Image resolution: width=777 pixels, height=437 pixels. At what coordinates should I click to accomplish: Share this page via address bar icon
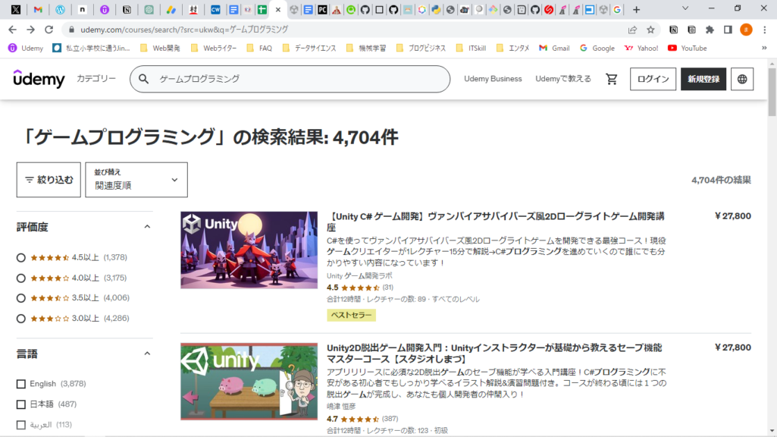click(632, 30)
